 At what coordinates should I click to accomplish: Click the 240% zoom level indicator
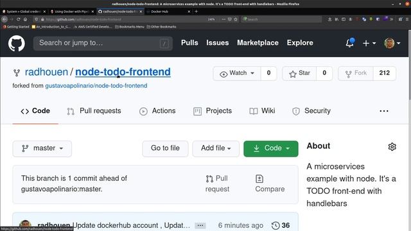pyautogui.click(x=211, y=19)
